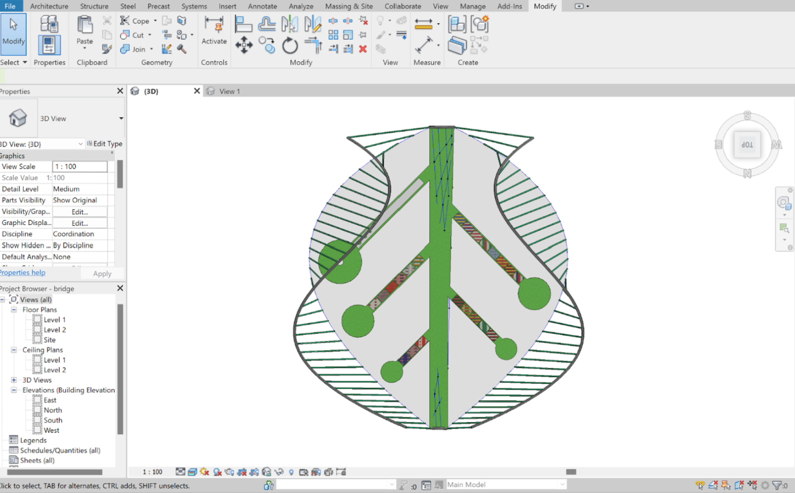Click the Create Parts icon
The width and height of the screenshot is (795, 493).
(457, 45)
